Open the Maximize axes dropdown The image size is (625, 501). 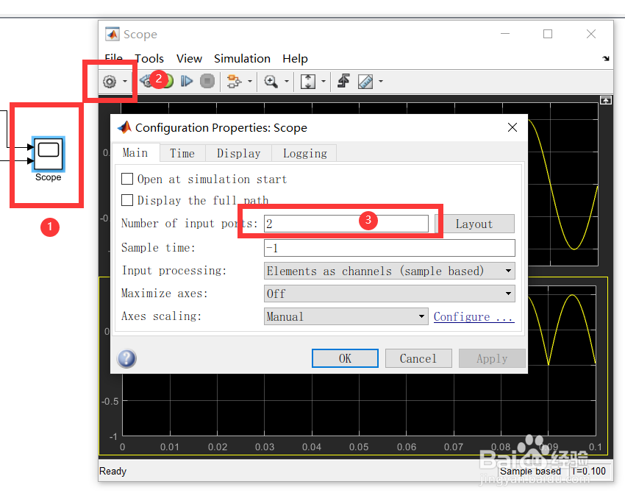coord(390,294)
